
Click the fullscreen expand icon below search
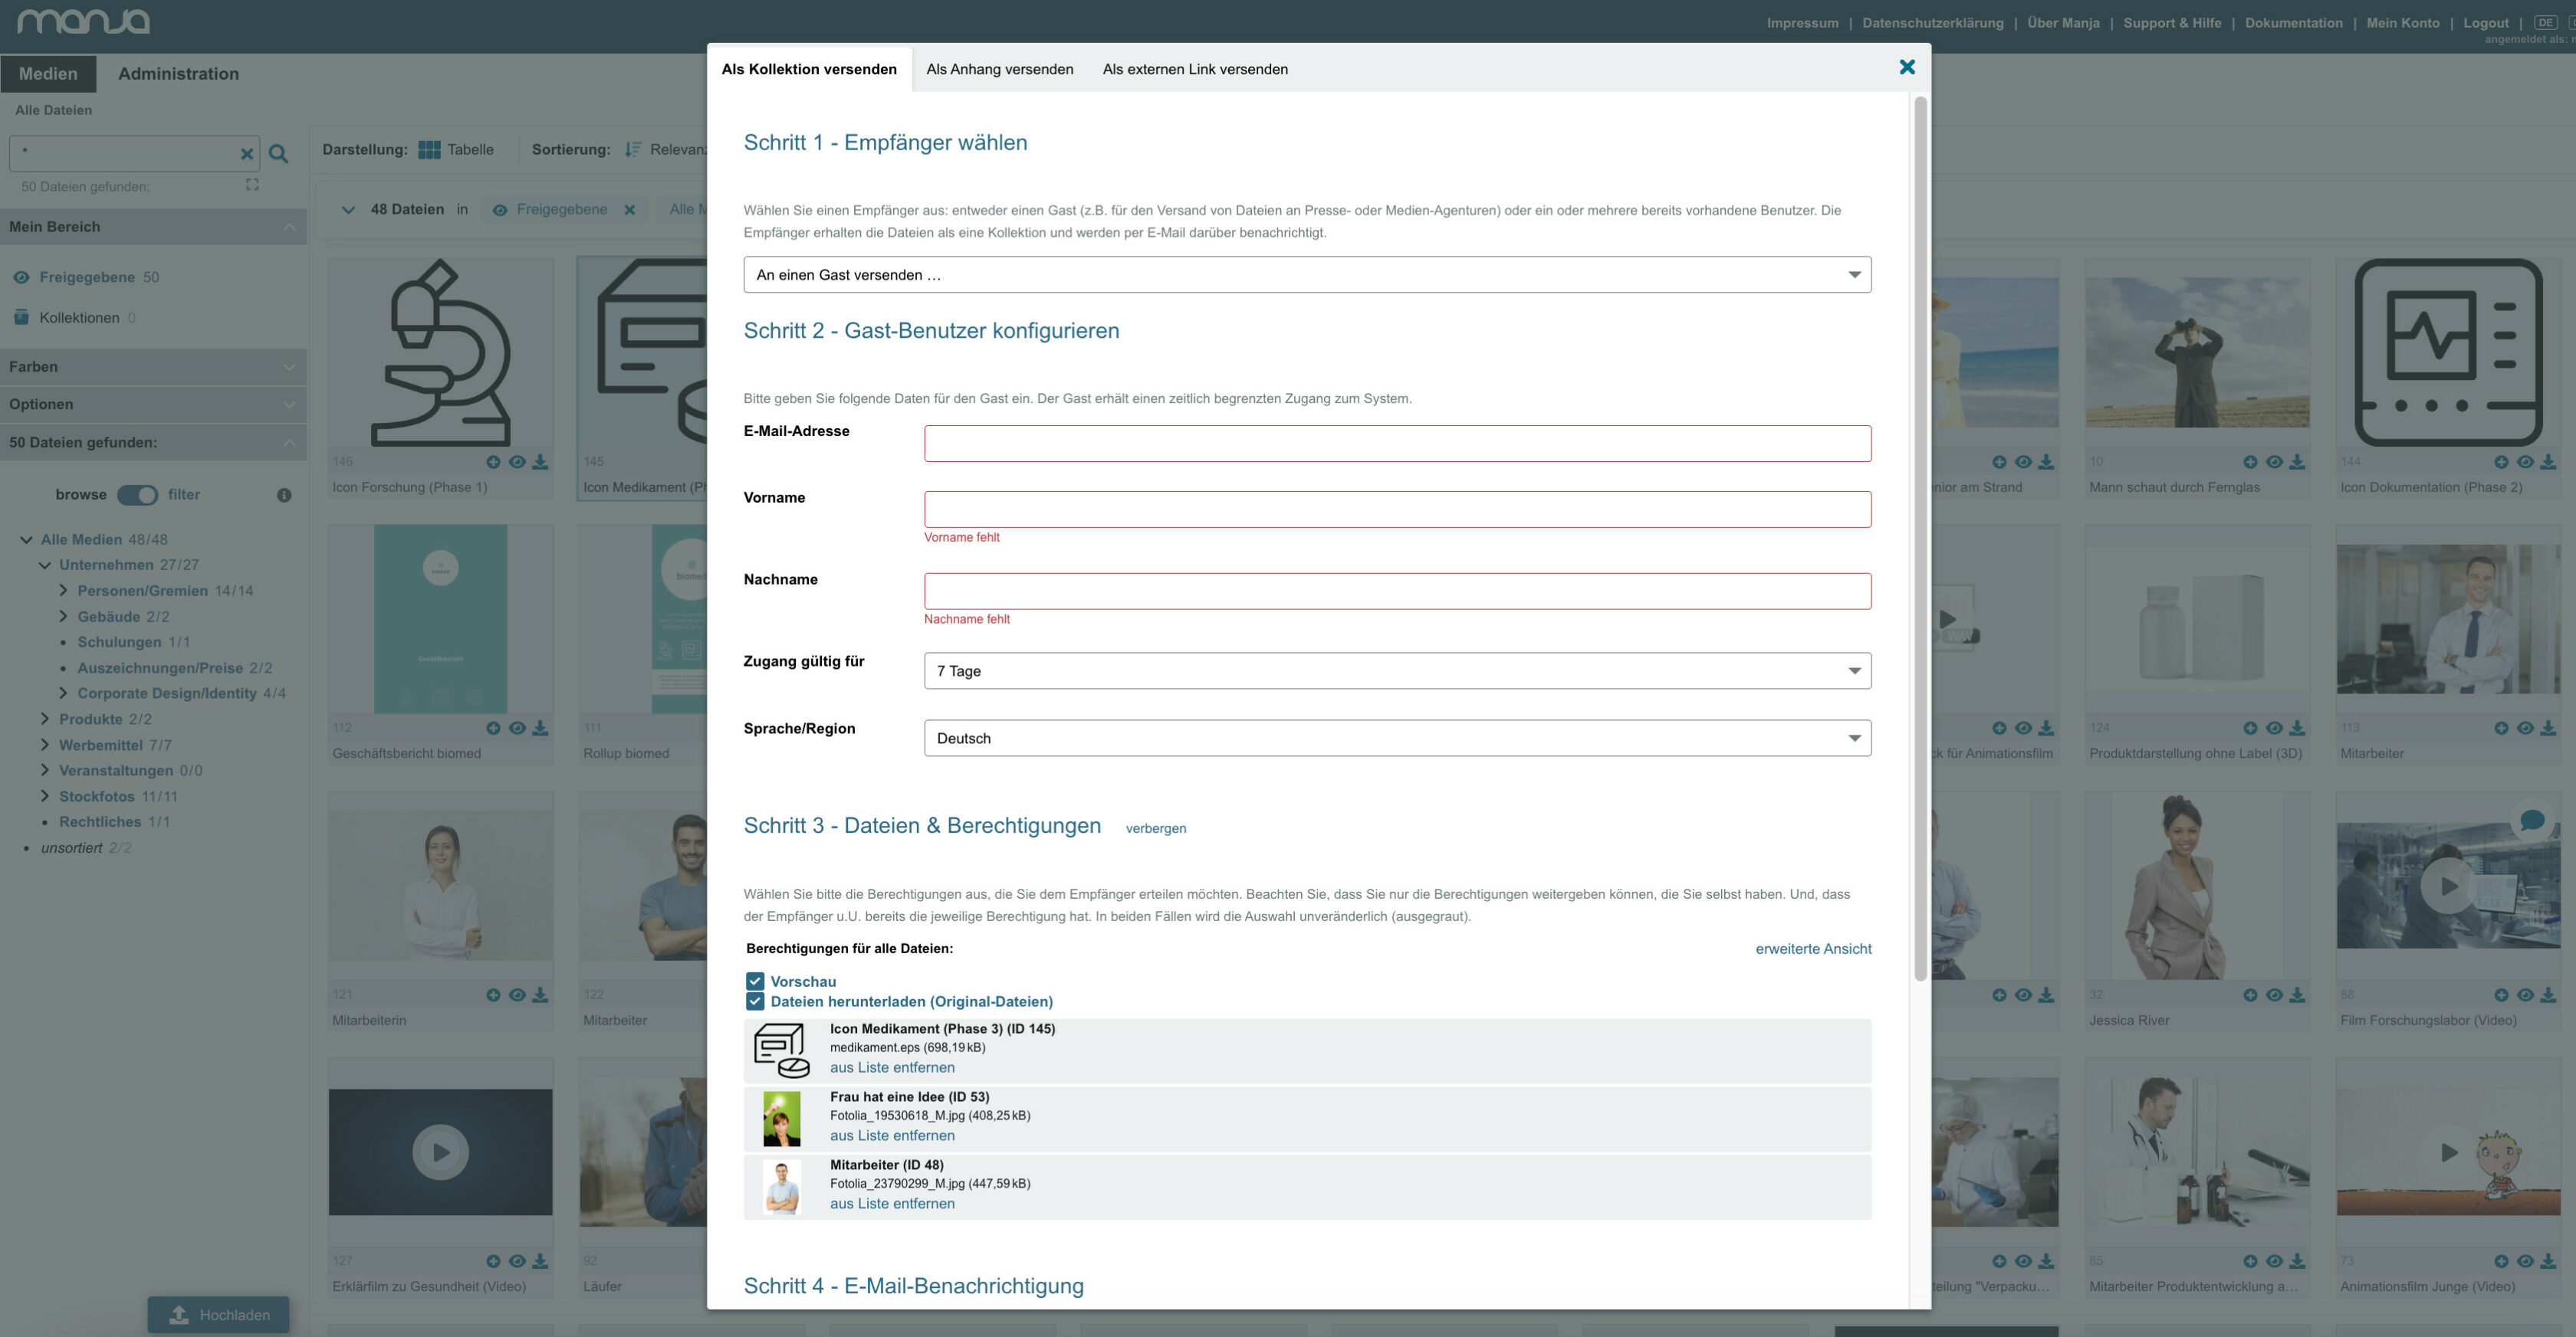[252, 185]
